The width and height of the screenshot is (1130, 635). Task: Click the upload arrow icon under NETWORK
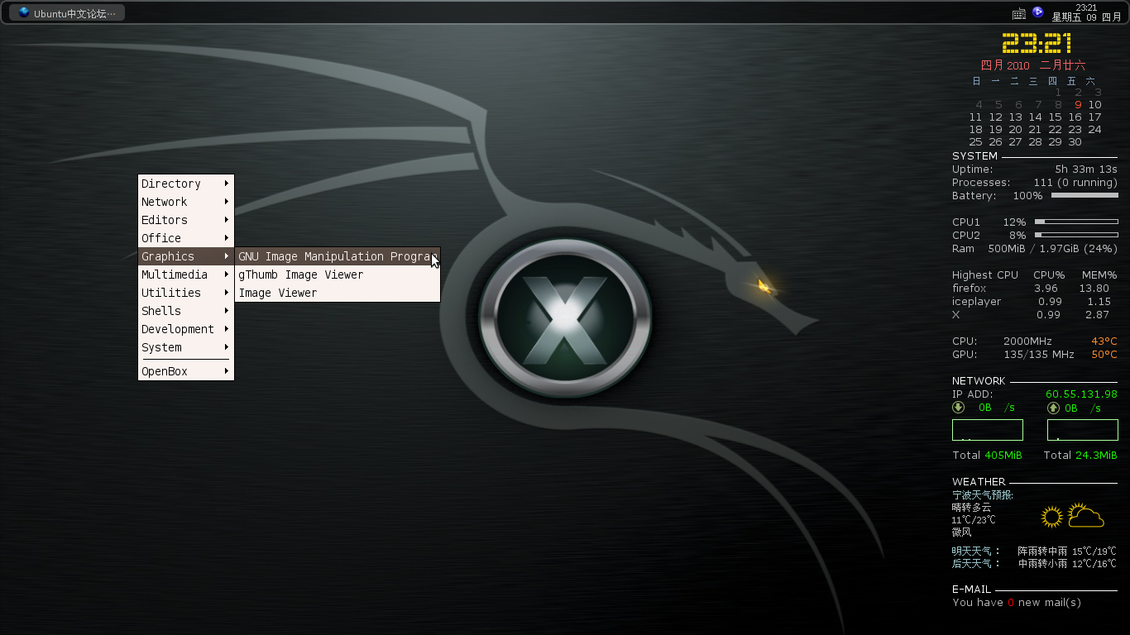[x=1053, y=408]
